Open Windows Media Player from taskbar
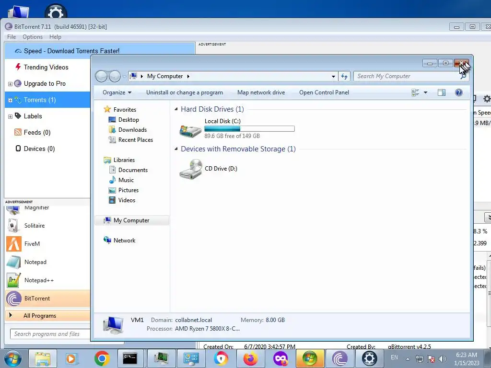 (71, 358)
